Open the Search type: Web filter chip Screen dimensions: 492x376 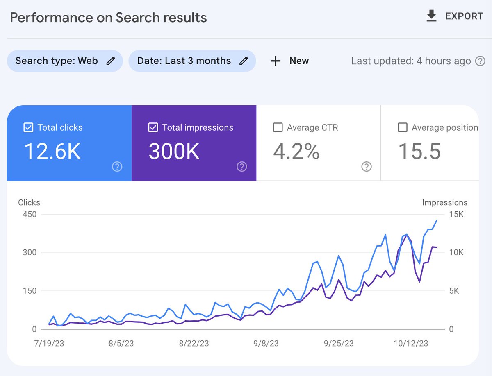point(65,61)
